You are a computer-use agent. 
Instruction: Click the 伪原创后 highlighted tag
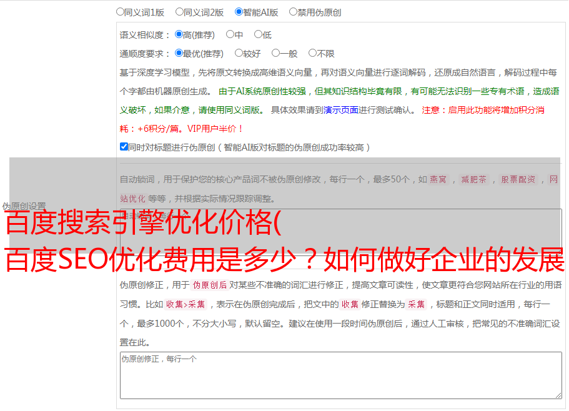(210, 285)
